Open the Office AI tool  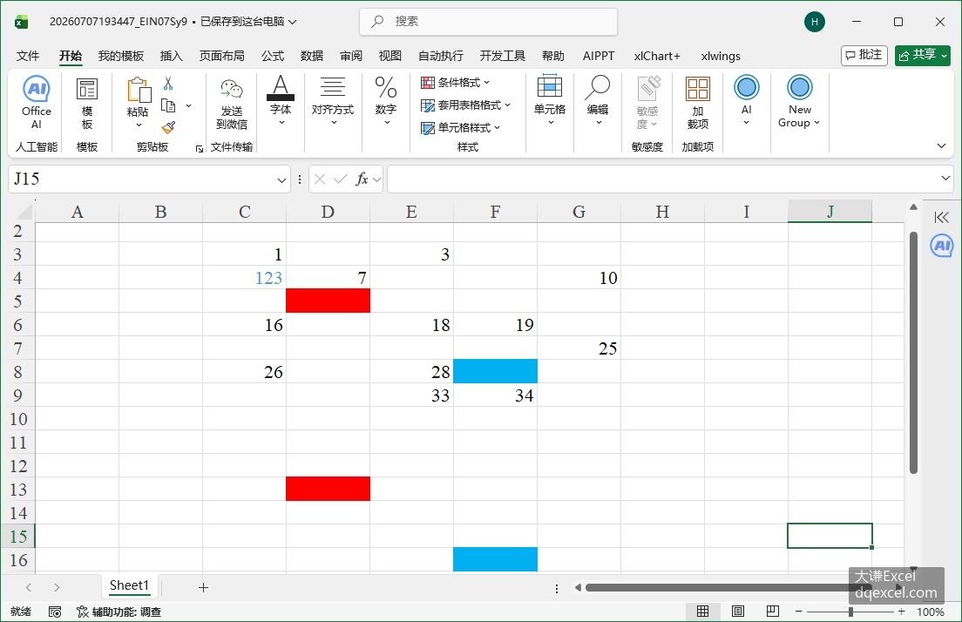tap(37, 102)
